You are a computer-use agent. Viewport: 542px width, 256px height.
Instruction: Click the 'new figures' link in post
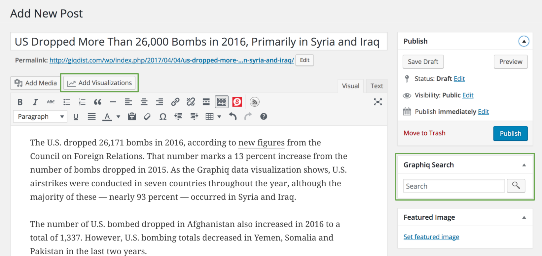pyautogui.click(x=261, y=143)
